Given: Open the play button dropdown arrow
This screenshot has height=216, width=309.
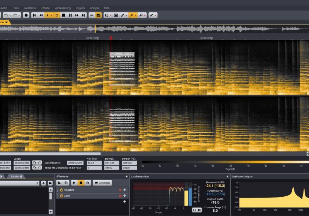Looking at the screenshot, I should click(x=52, y=15).
